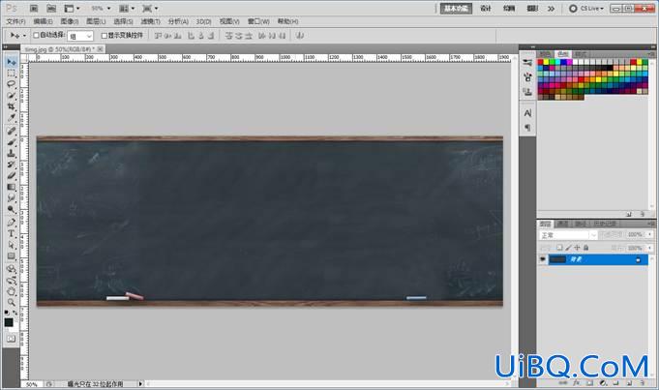Select the Gradient tool
659x390 pixels.
tap(12, 187)
